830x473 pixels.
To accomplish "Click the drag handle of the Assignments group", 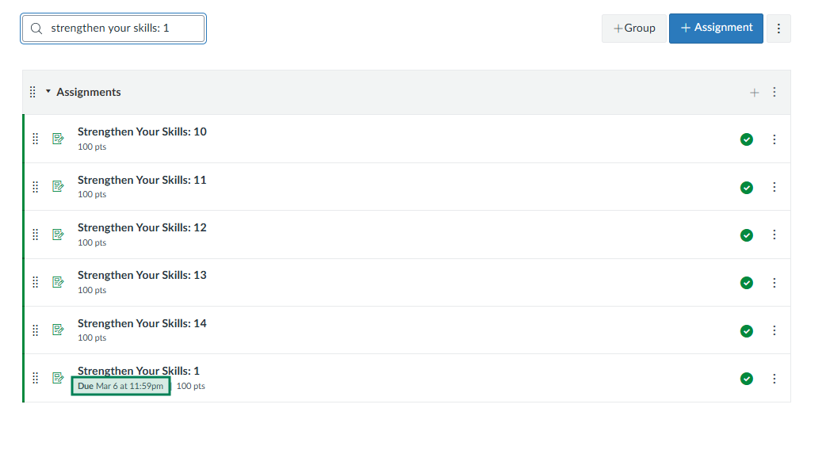I will click(33, 92).
